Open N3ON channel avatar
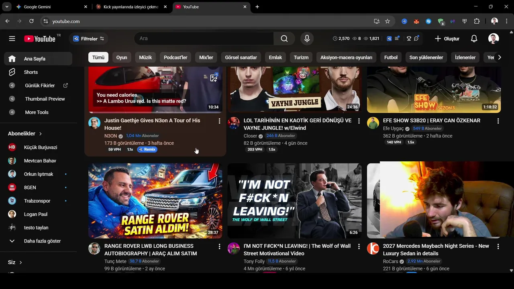This screenshot has width=514, height=289. pos(94,123)
